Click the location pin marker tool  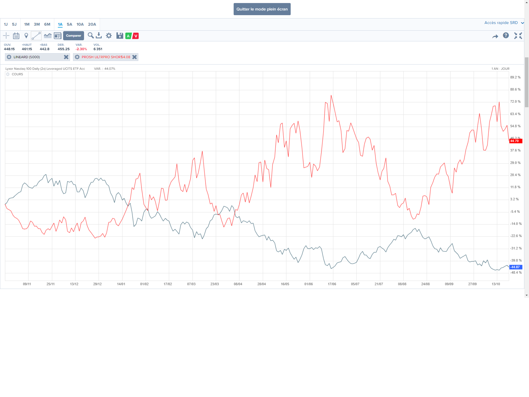click(26, 36)
